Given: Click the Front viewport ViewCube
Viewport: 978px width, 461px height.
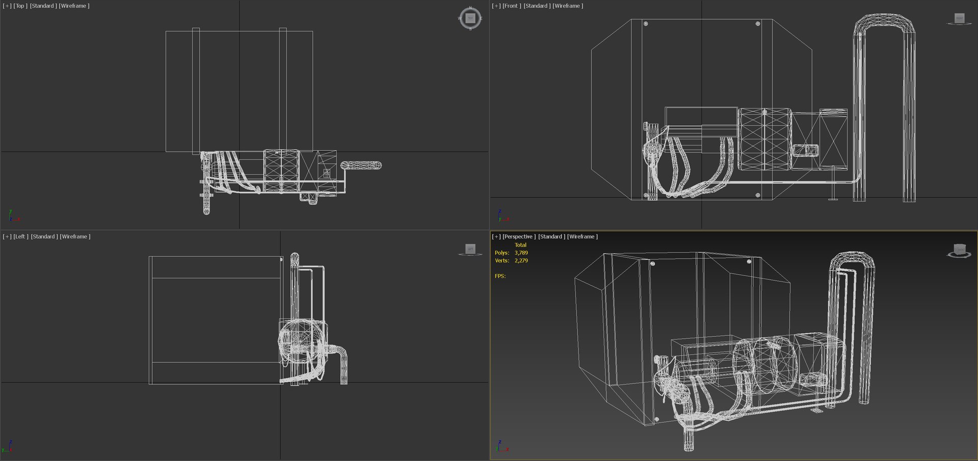Looking at the screenshot, I should [x=959, y=19].
